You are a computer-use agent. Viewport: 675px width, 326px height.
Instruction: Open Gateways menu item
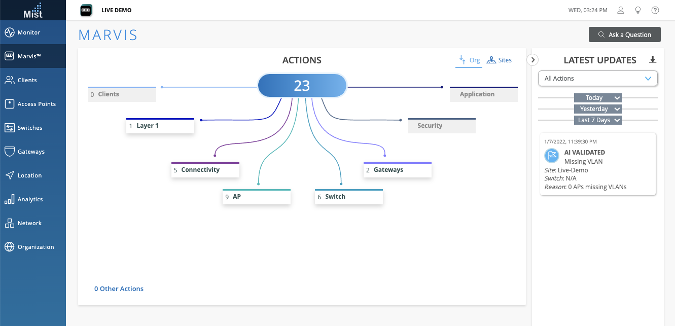(x=33, y=152)
